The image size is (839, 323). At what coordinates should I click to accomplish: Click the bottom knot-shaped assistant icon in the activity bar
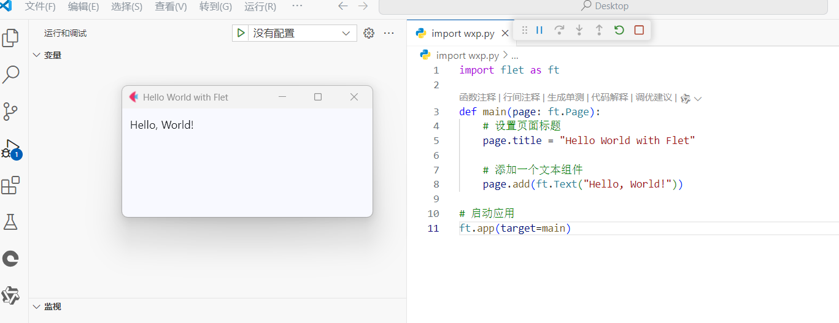click(10, 295)
